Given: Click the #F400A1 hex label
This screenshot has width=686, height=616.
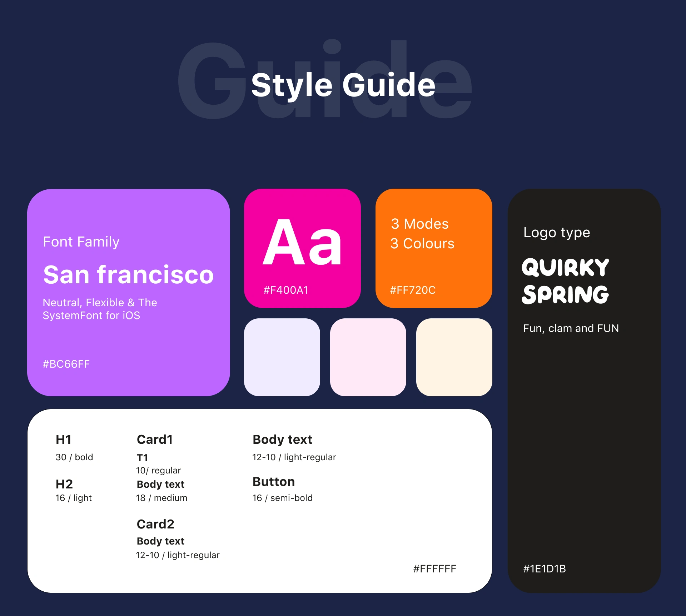Looking at the screenshot, I should click(x=285, y=290).
